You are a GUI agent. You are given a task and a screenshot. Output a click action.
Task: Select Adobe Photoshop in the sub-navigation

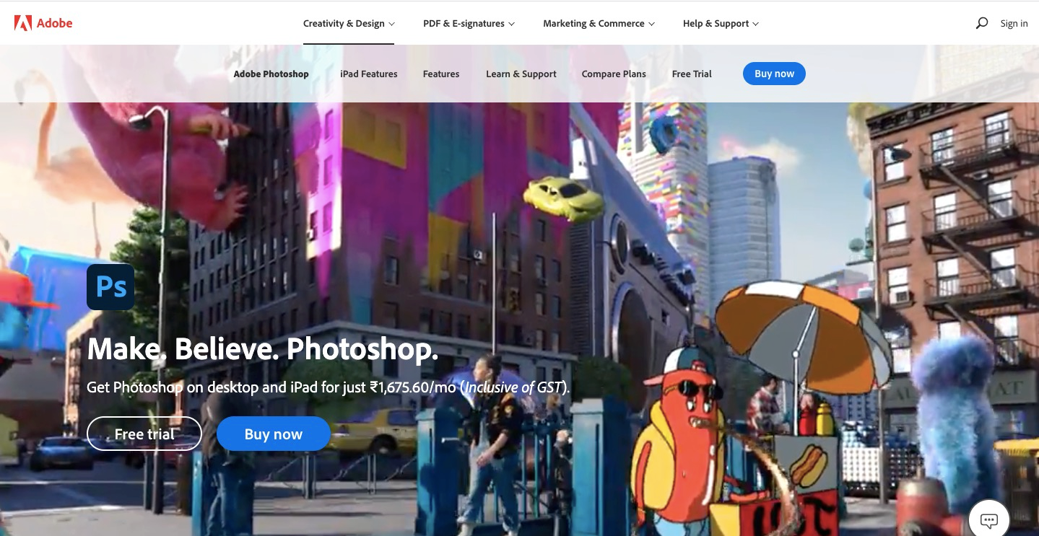pos(271,74)
